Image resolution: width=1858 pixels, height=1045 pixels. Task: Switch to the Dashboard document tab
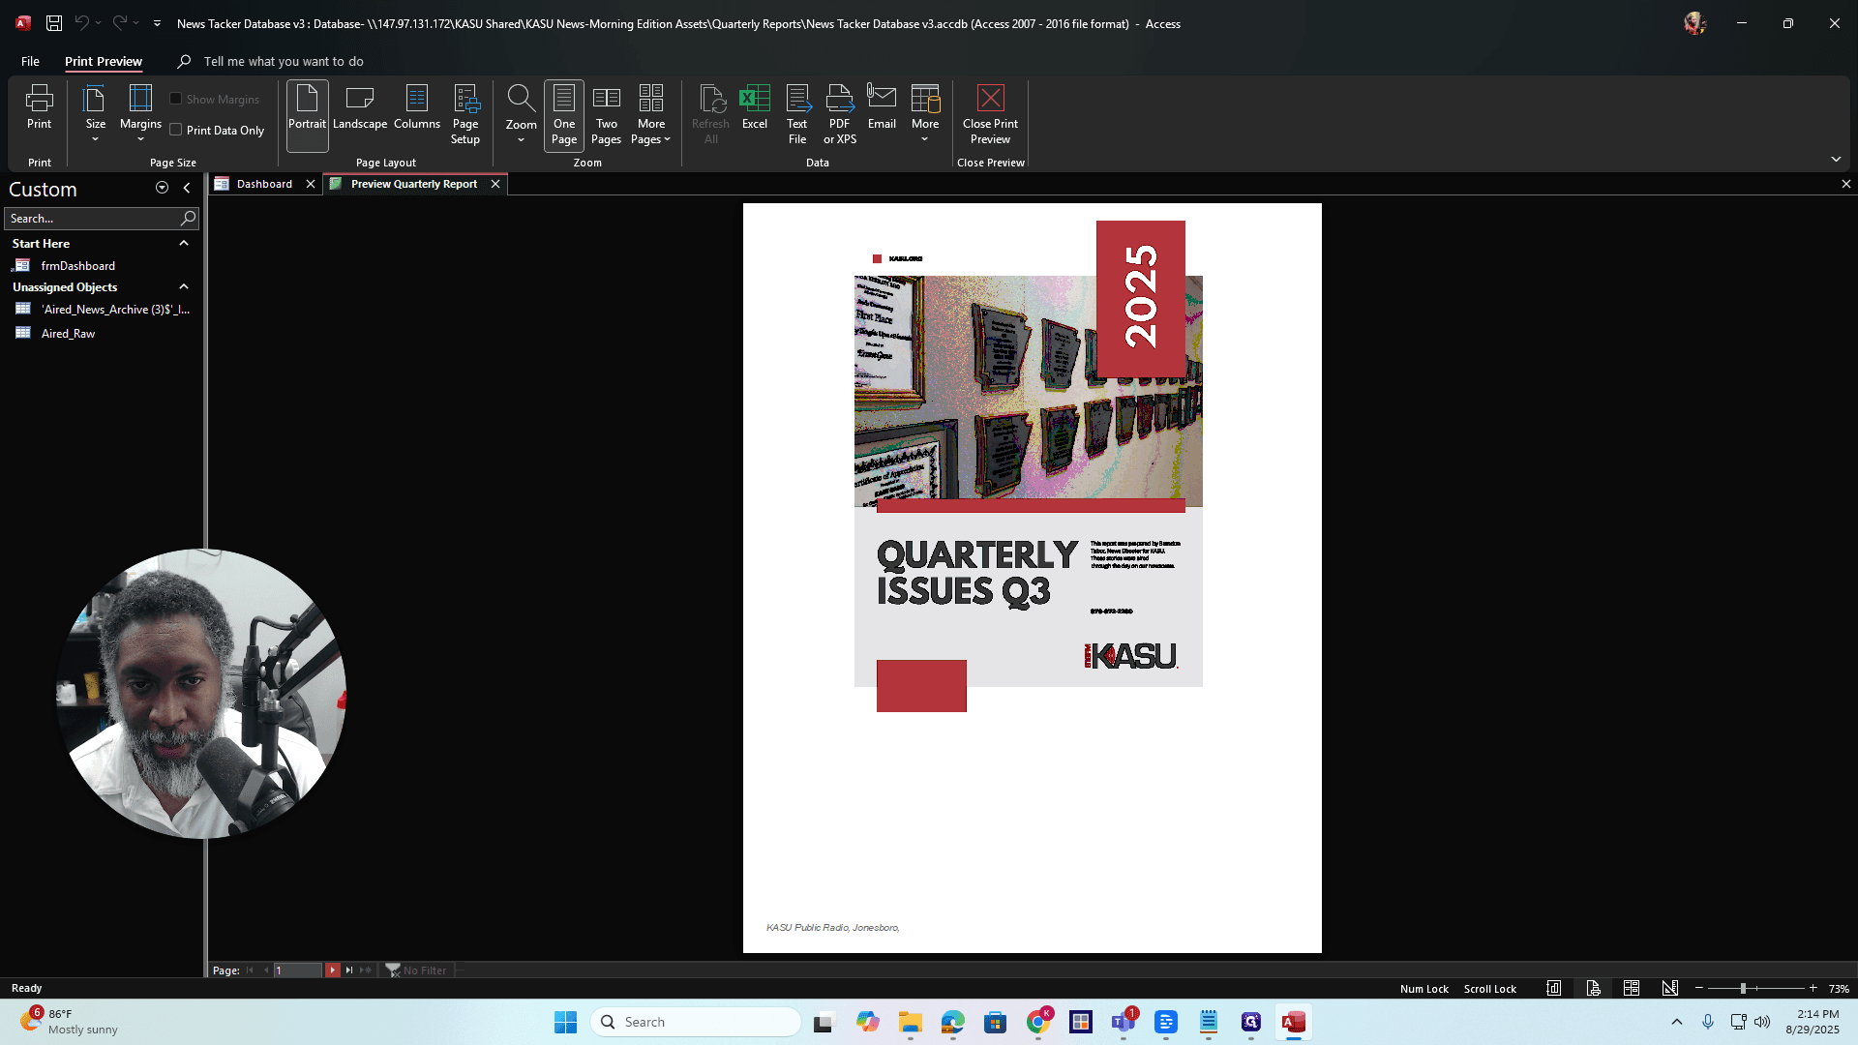(264, 184)
